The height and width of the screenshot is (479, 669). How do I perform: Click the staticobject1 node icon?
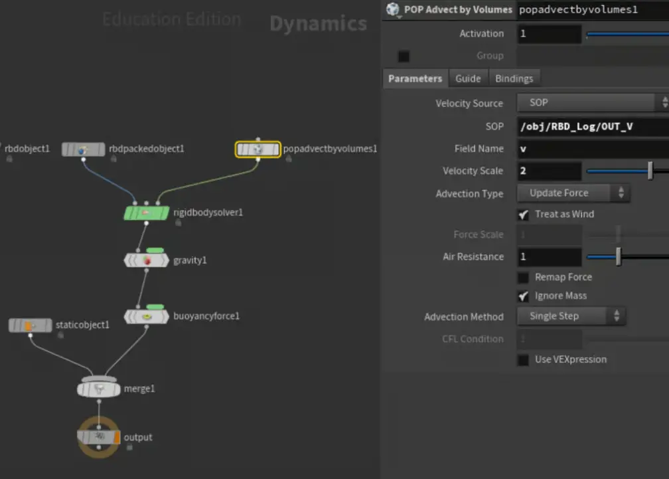click(31, 326)
